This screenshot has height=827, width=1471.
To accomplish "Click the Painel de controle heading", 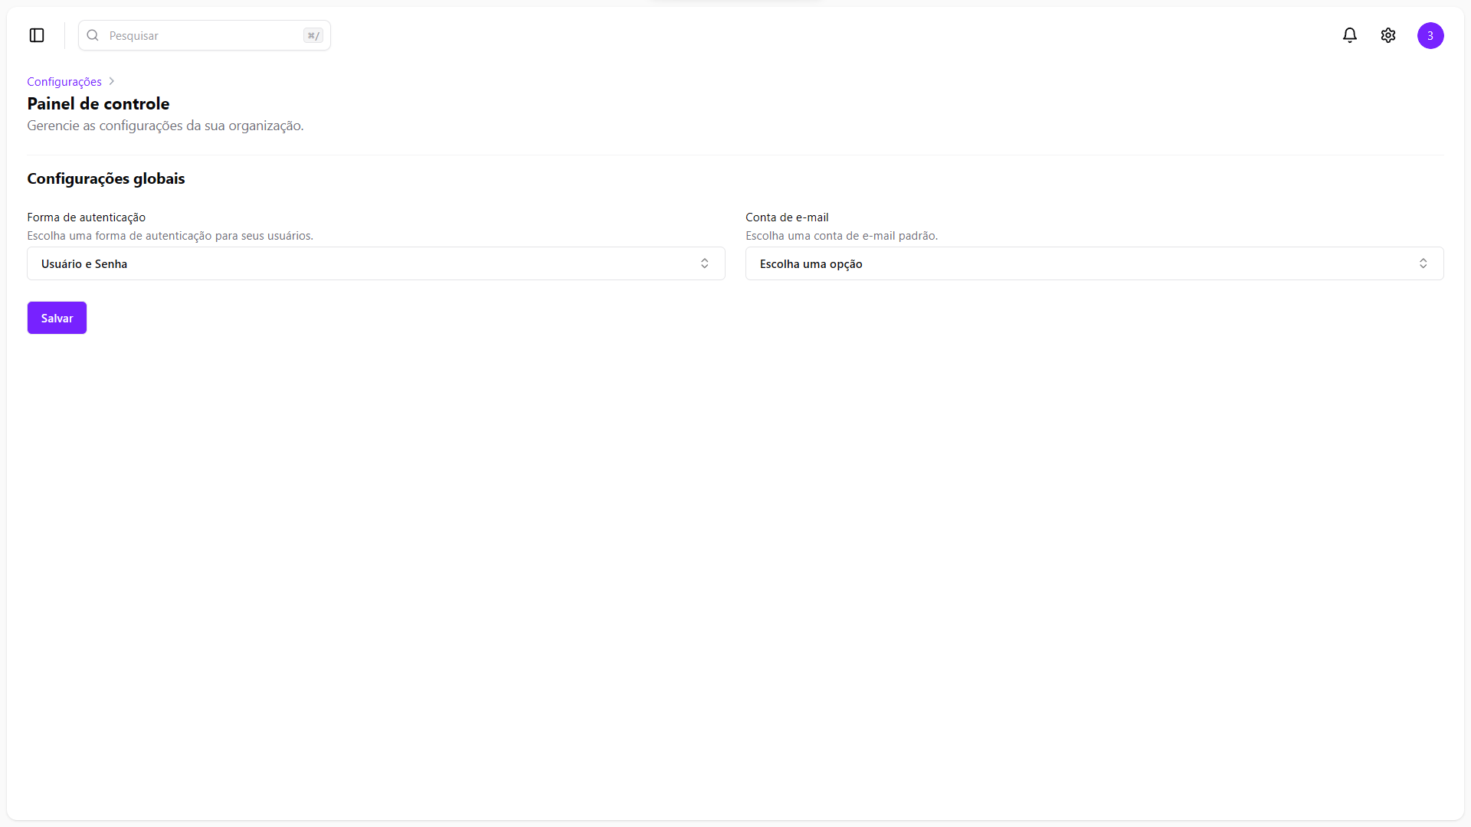I will point(98,103).
